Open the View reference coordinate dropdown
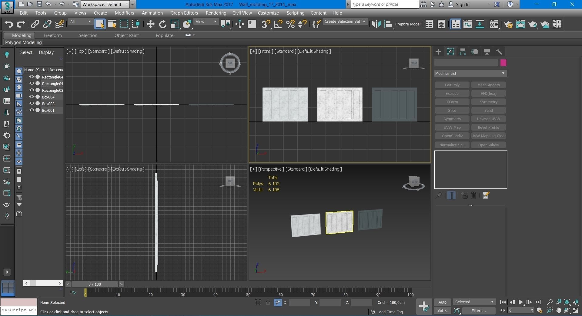 [206, 22]
